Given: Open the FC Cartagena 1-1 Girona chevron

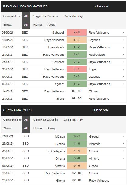Looking at the screenshot, I should point(123,151).
